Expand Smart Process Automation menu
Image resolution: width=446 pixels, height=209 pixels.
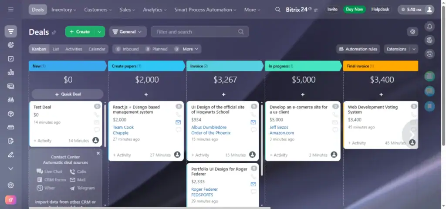(x=206, y=10)
